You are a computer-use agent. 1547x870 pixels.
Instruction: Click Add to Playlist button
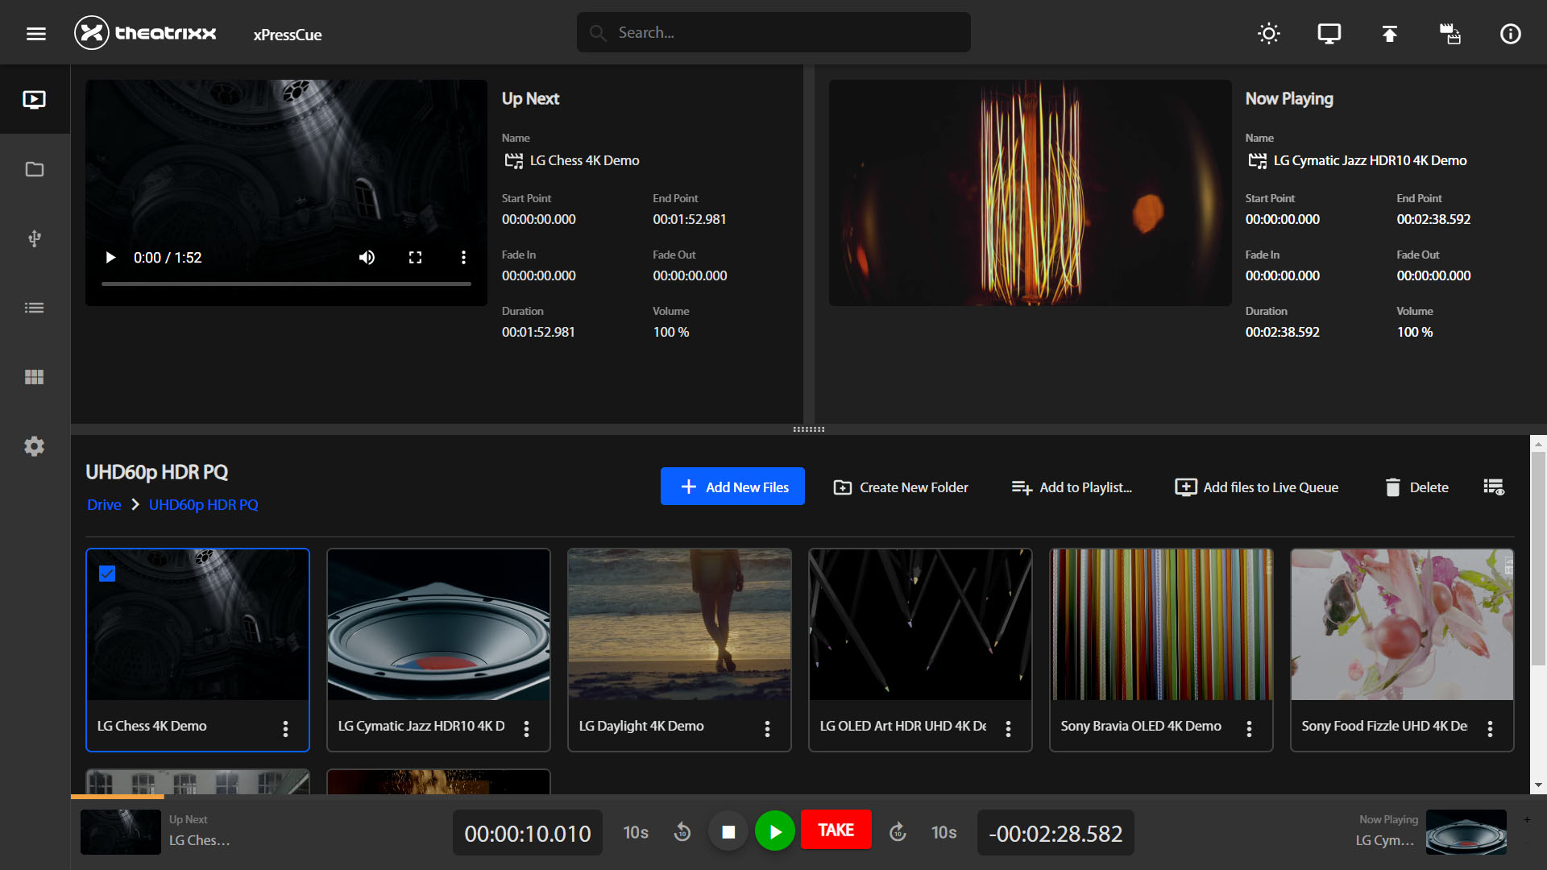(x=1072, y=487)
